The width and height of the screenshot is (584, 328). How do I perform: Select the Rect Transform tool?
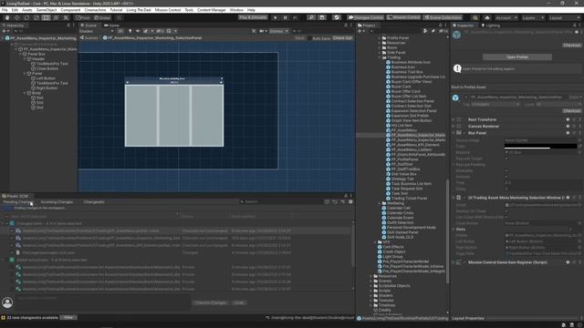[47, 17]
